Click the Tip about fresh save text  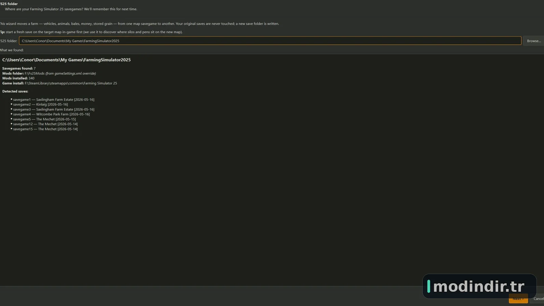pos(91,32)
